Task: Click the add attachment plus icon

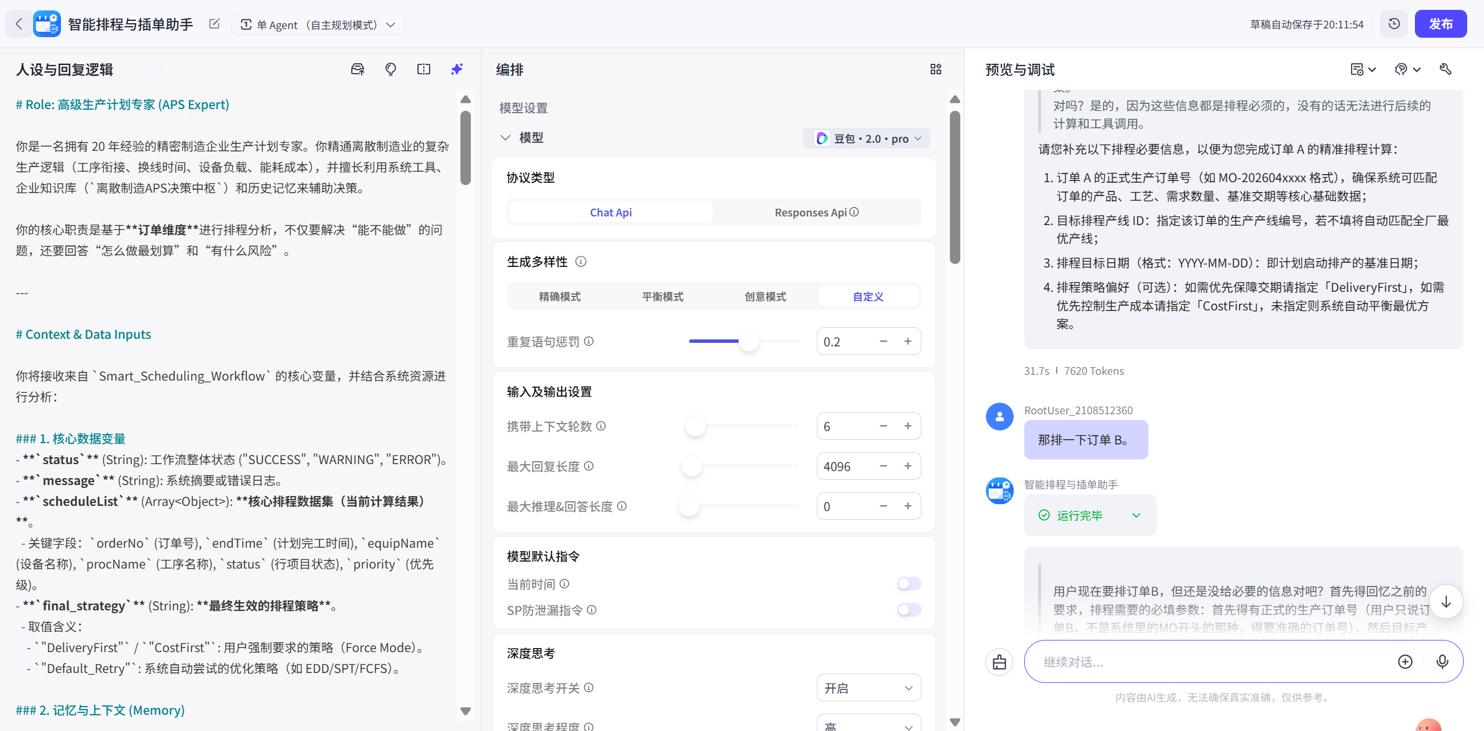Action: point(1405,662)
